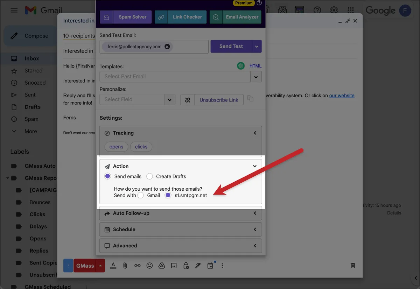Click the Premium help question mark icon
This screenshot has width=420, height=289.
(259, 3)
